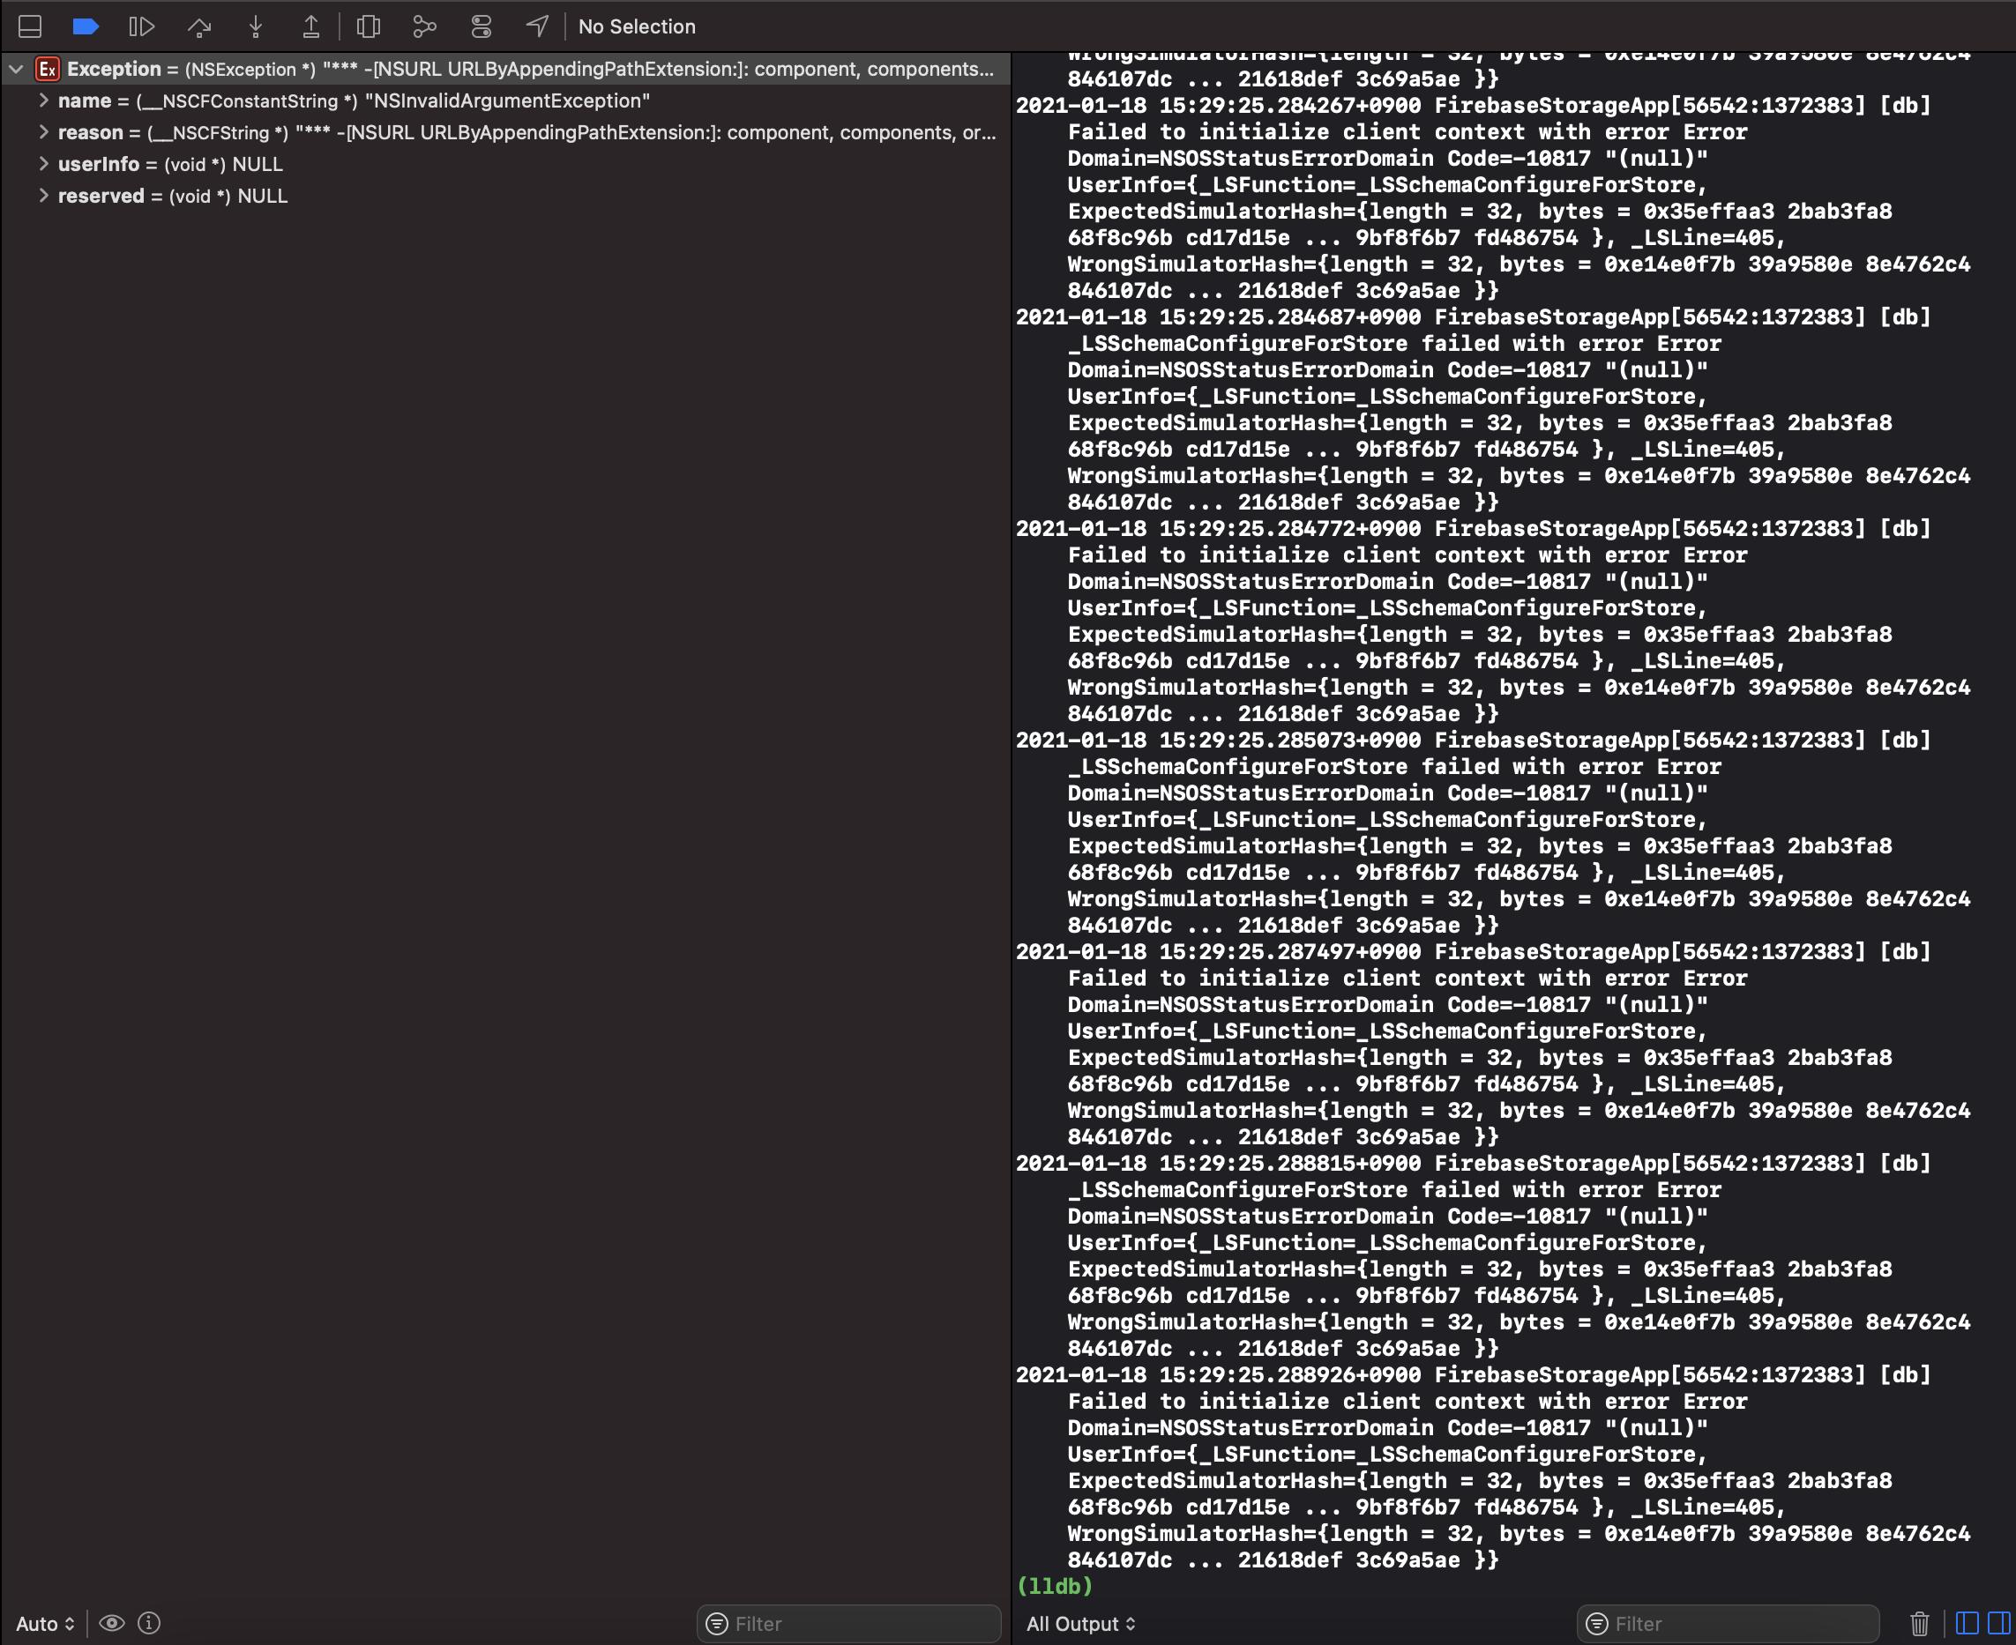The height and width of the screenshot is (1645, 2016).
Task: Toggle breakpoints activation
Action: (x=86, y=26)
